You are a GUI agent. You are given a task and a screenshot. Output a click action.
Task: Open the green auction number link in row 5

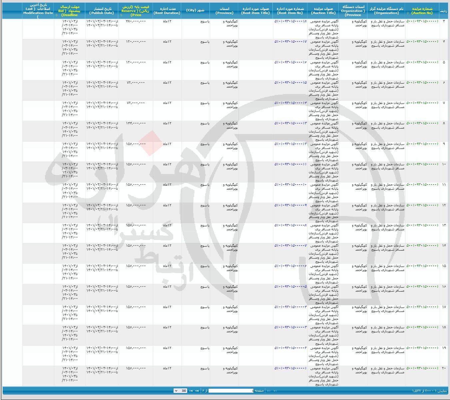422,62
